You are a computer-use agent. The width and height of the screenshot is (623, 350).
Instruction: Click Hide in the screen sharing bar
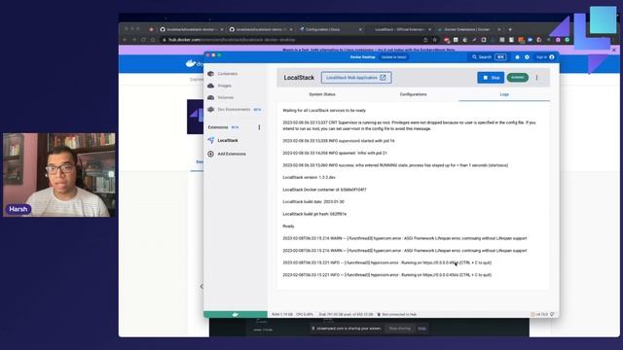(x=422, y=329)
